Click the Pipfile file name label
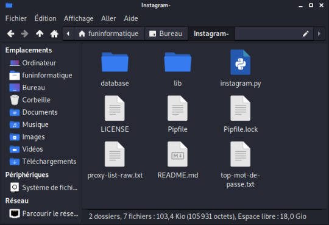329x225 pixels. click(177, 129)
